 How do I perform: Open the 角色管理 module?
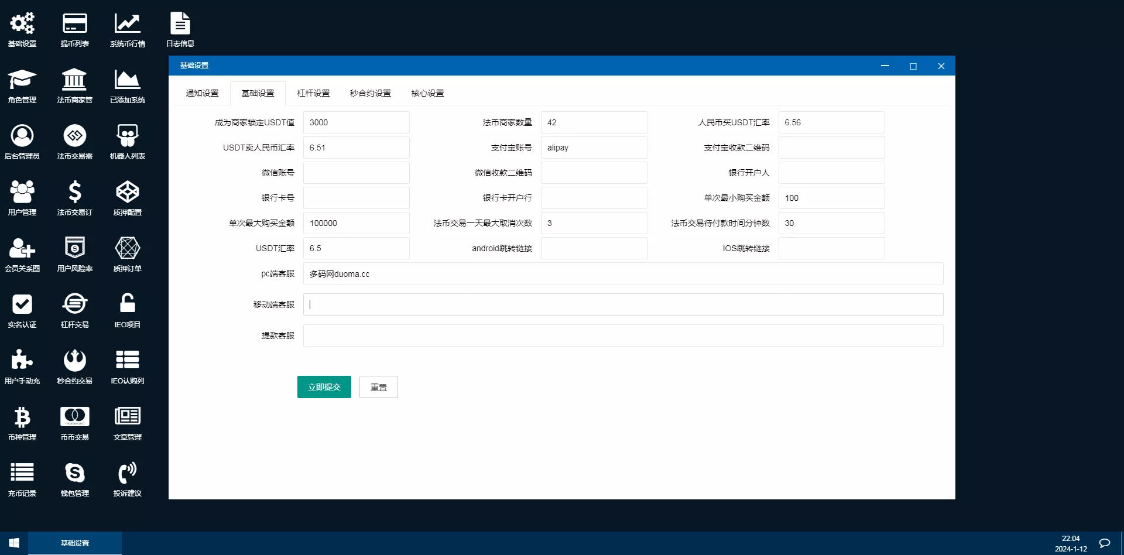(22, 85)
